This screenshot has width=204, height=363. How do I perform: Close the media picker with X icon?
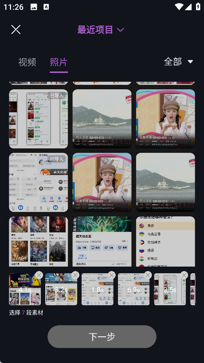click(x=16, y=29)
